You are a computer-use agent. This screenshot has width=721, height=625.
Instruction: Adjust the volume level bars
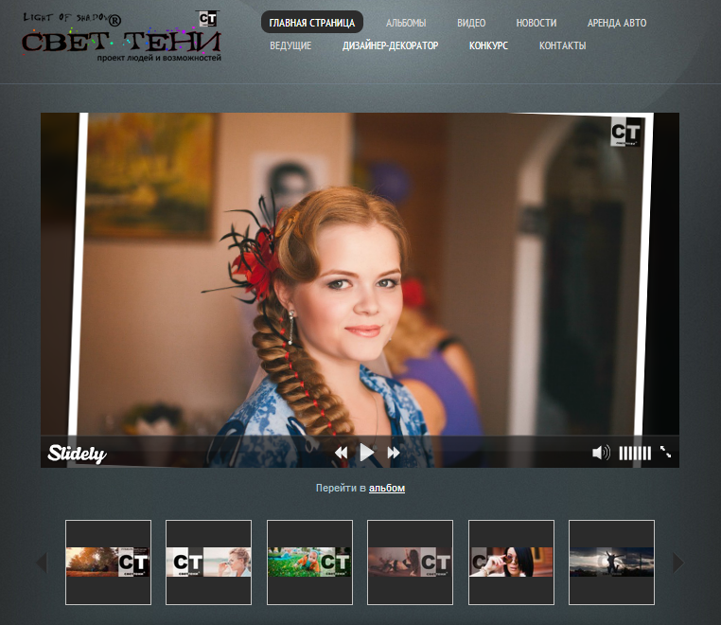[x=635, y=454]
